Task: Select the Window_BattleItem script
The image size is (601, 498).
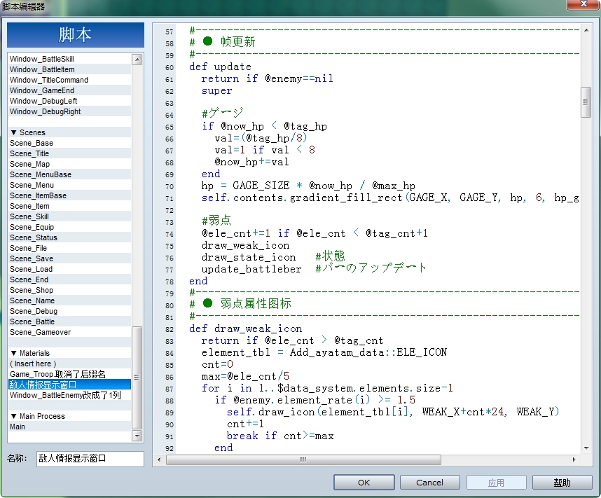Action: pyautogui.click(x=69, y=69)
